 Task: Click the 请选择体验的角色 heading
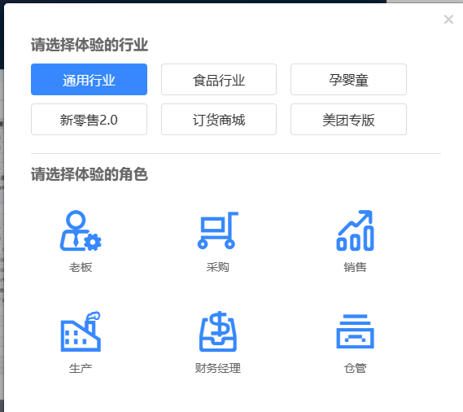pyautogui.click(x=90, y=174)
